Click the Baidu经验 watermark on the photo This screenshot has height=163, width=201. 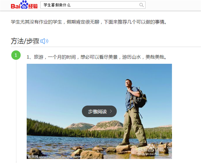(151, 149)
